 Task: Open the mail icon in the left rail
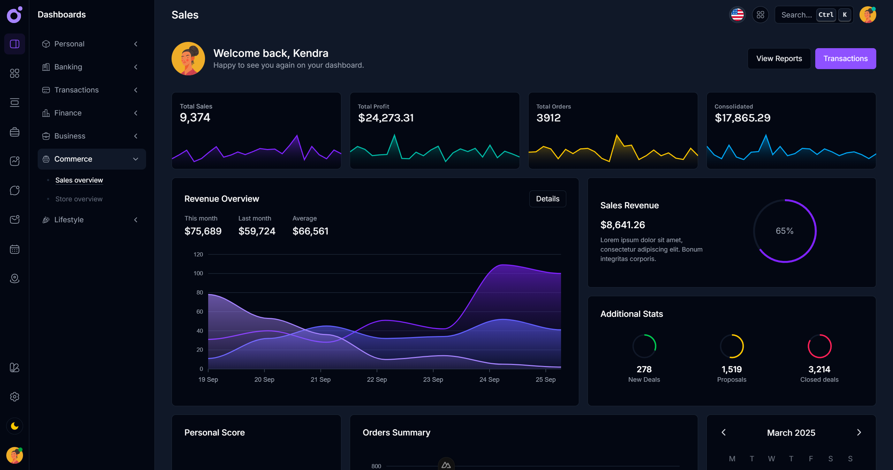tap(14, 219)
